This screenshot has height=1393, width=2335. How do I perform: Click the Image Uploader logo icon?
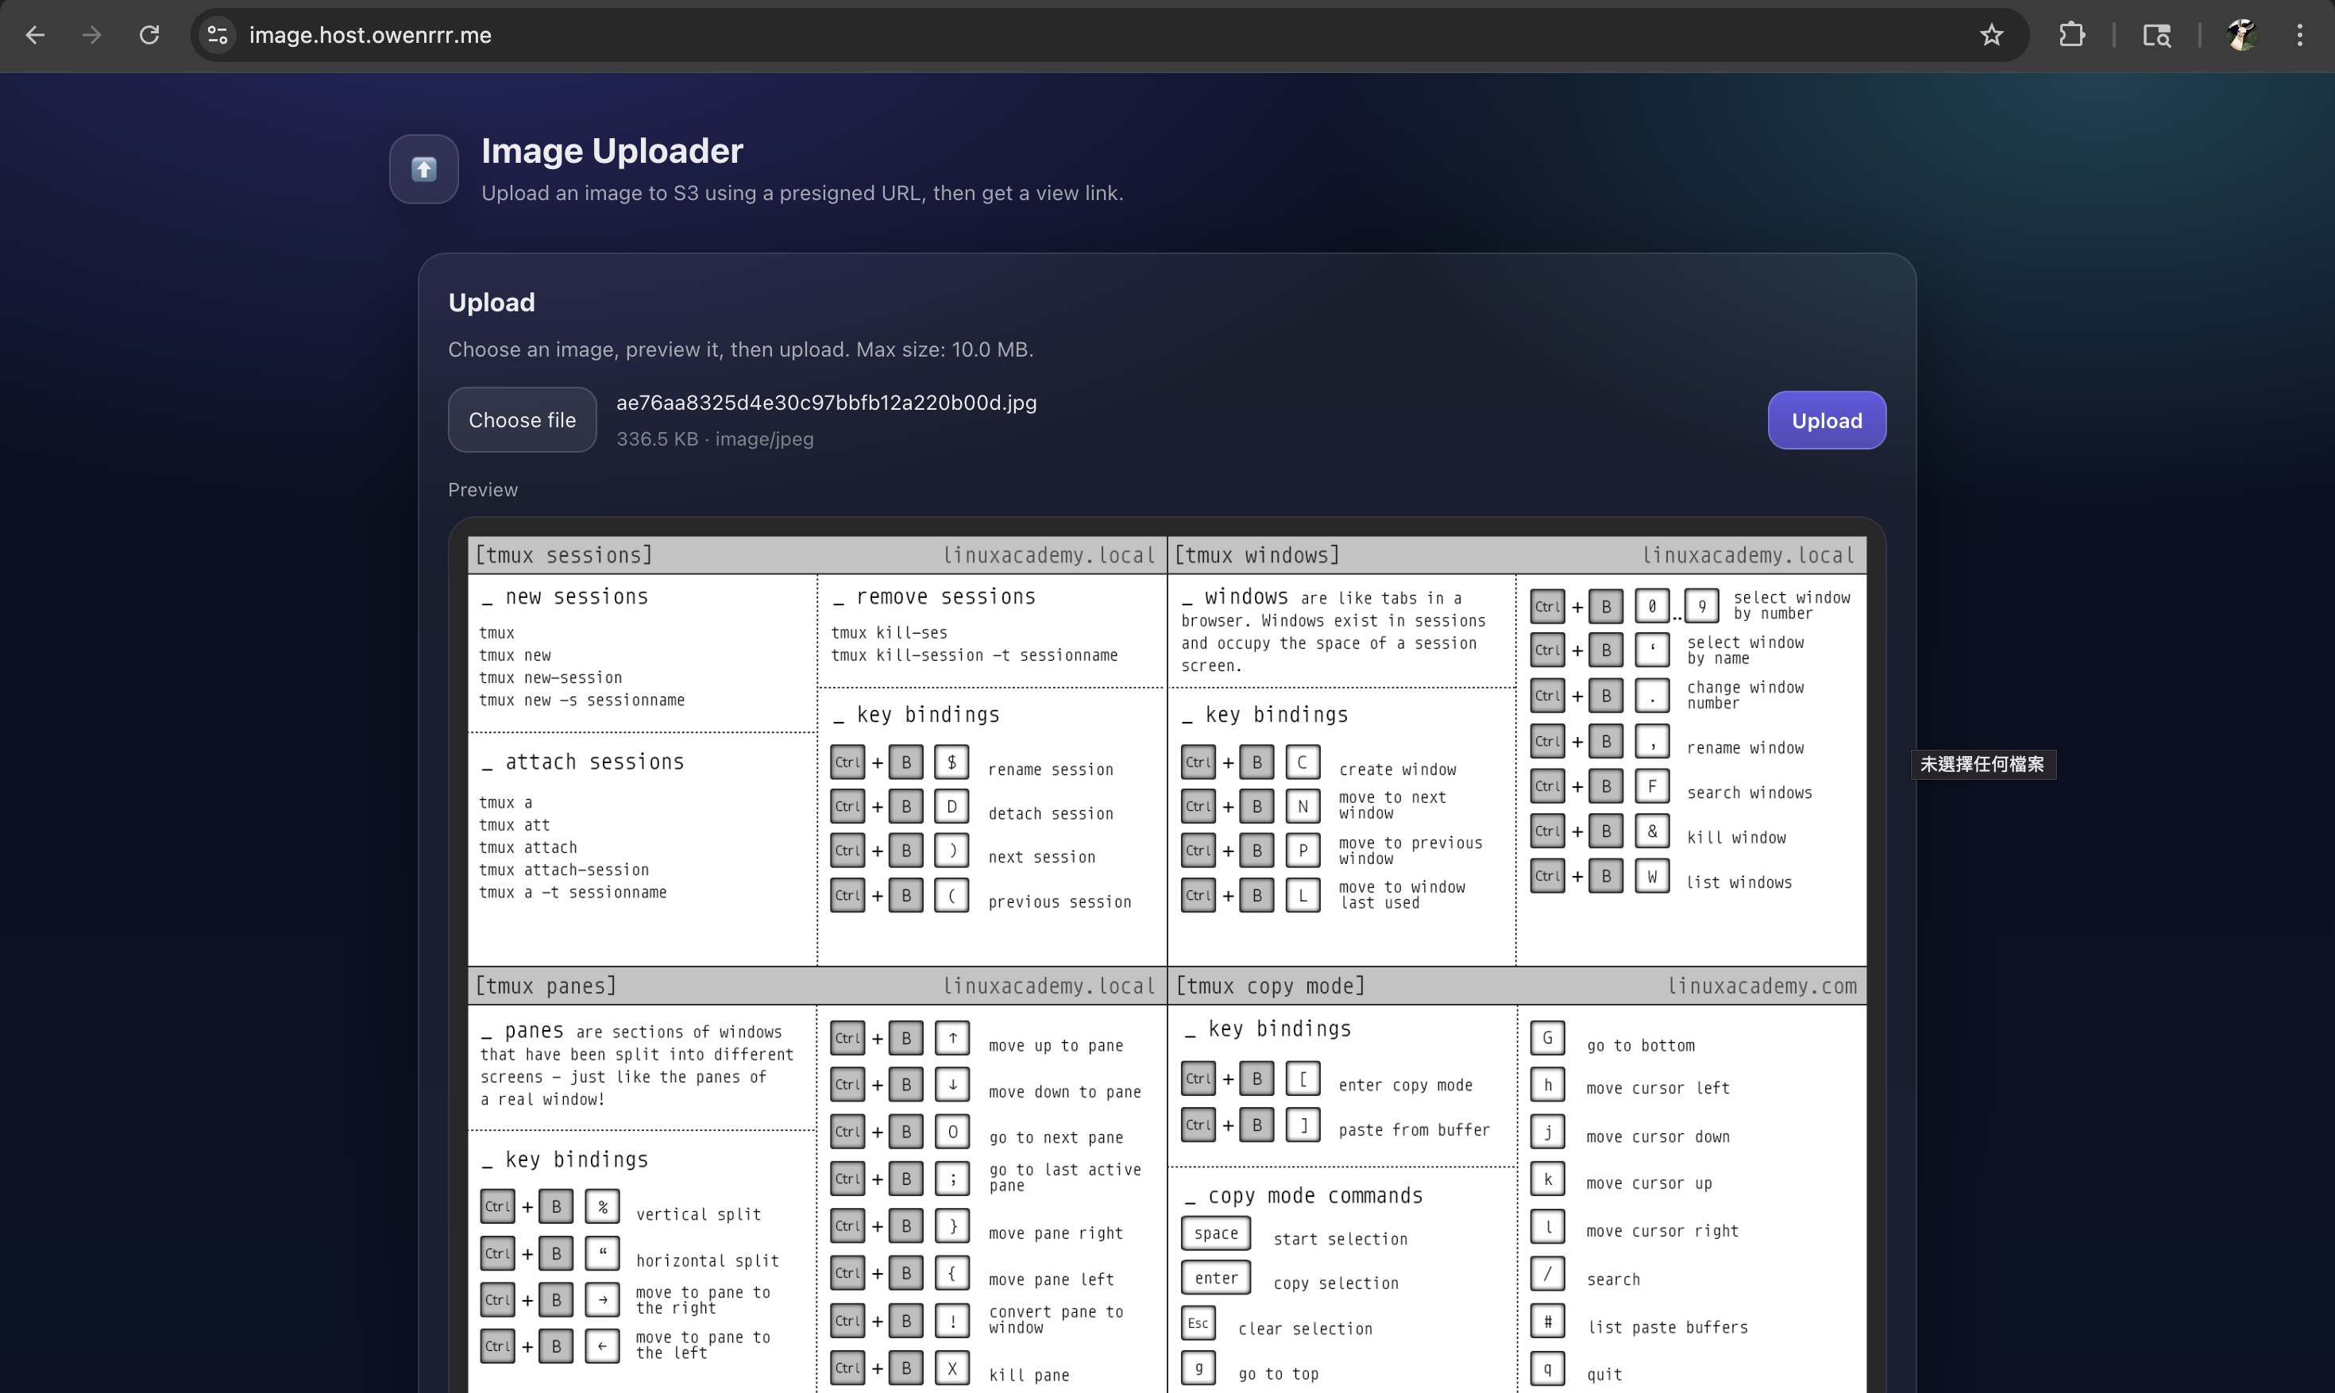point(424,169)
